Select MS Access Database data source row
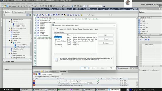 tap(75, 41)
